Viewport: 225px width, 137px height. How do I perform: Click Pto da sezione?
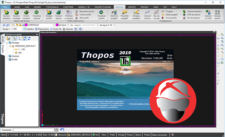[191, 18]
